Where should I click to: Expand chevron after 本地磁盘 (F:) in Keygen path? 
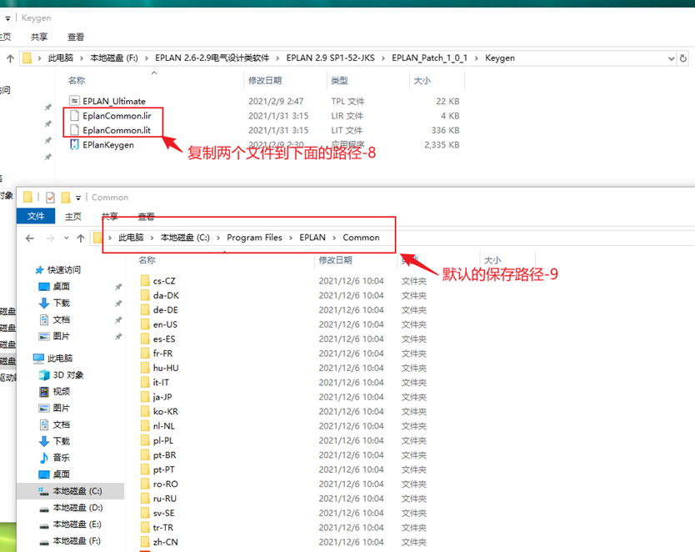point(147,58)
